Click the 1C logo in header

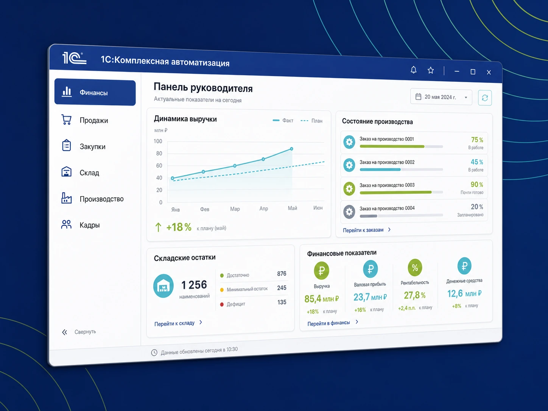74,58
